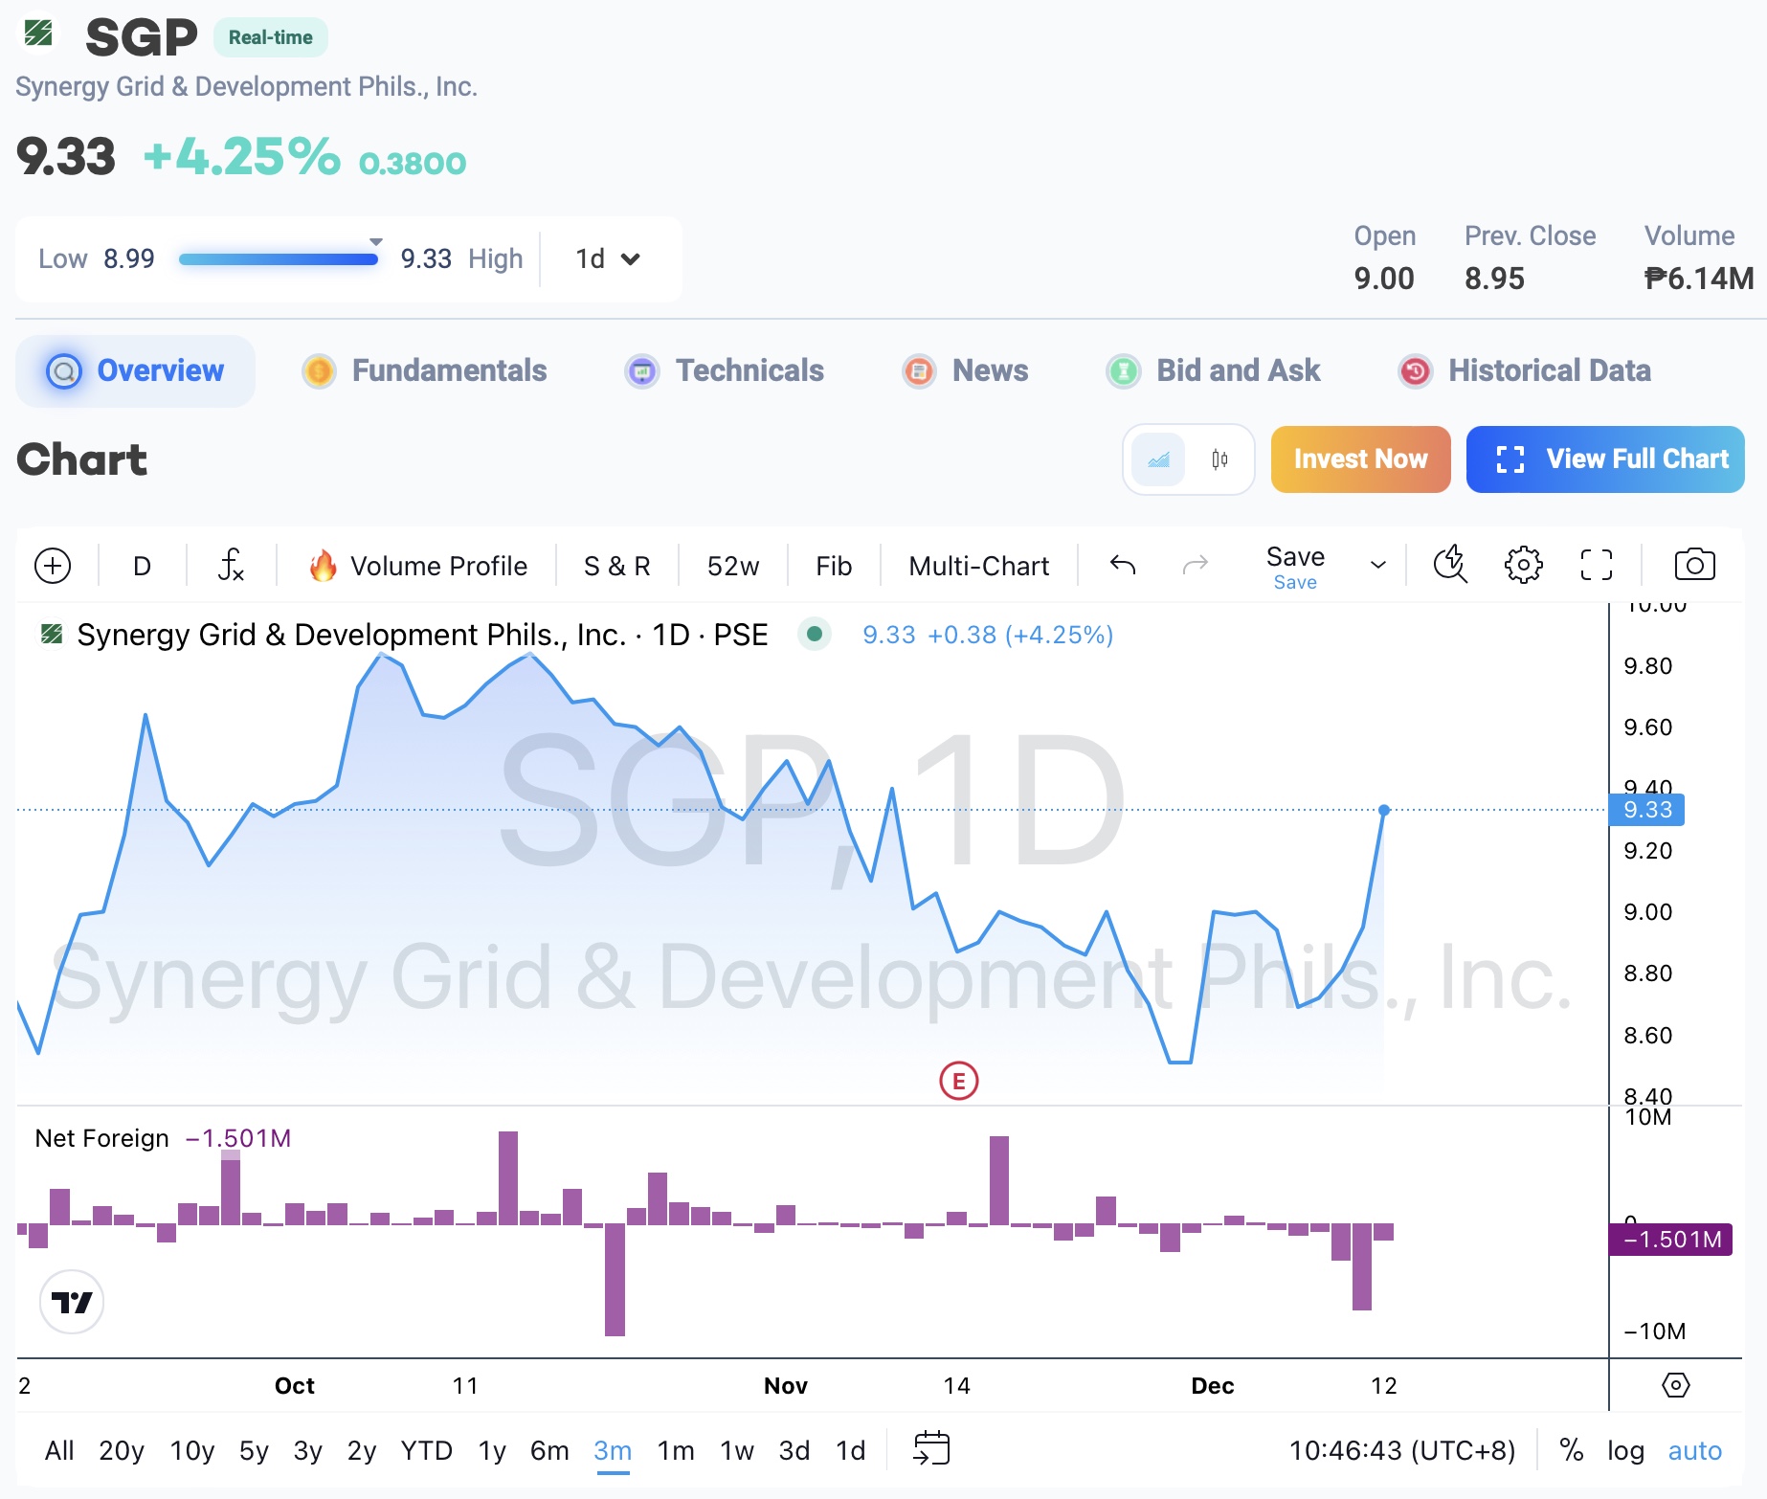This screenshot has height=1499, width=1767.
Task: Activate the bar replay icon
Action: pyautogui.click(x=1449, y=565)
